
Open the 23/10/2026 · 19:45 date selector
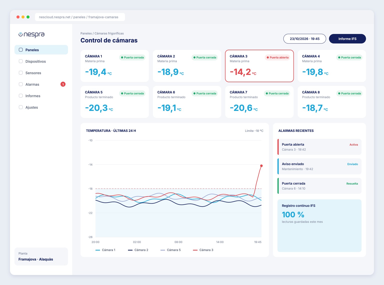click(x=305, y=39)
